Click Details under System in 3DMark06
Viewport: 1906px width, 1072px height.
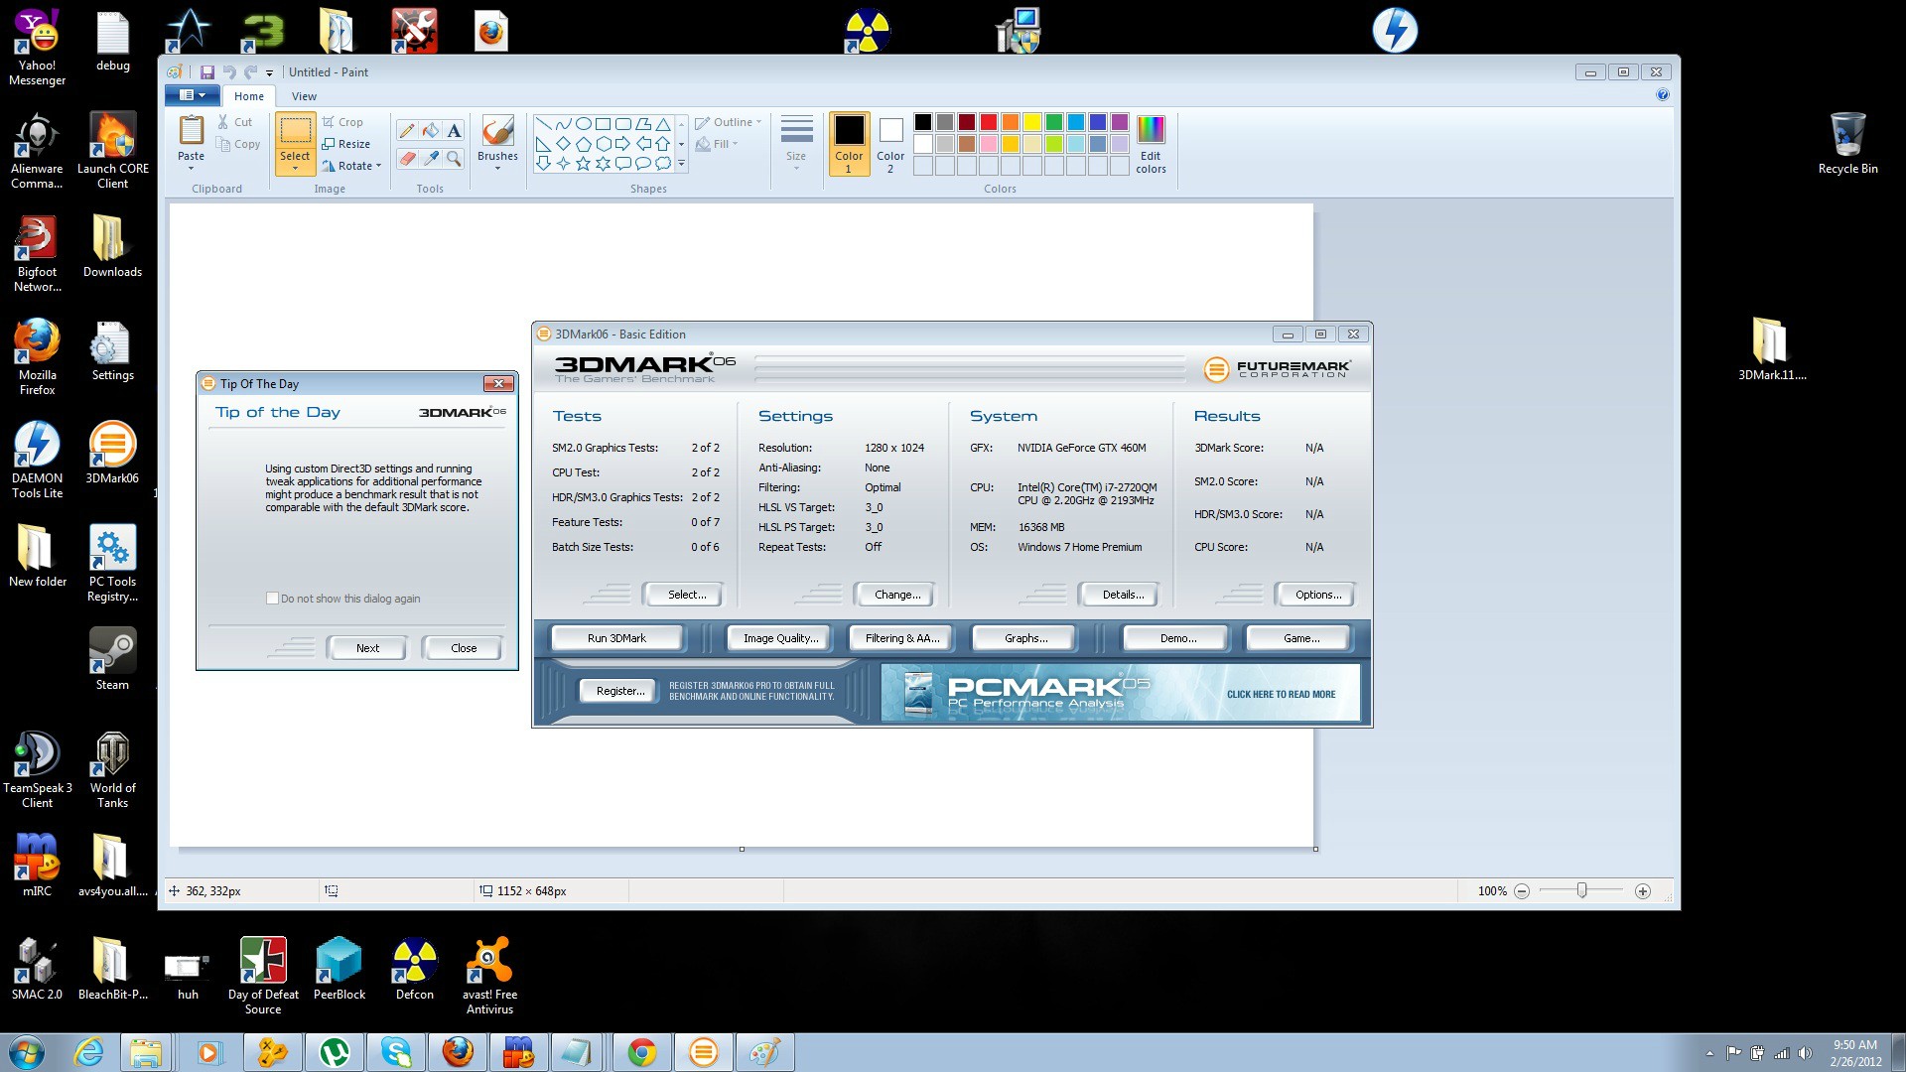tap(1122, 595)
